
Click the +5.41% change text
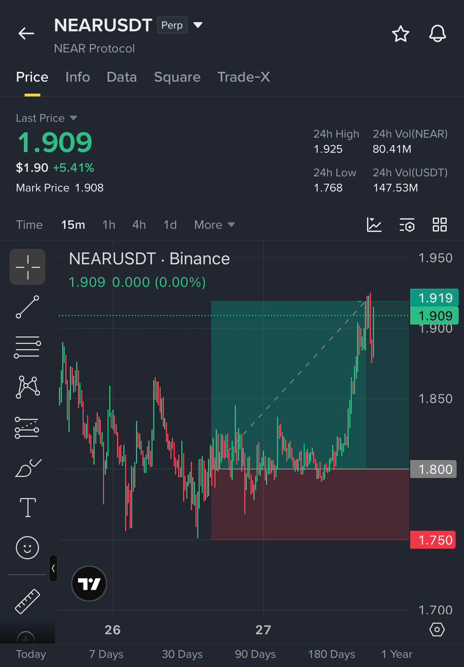click(73, 168)
